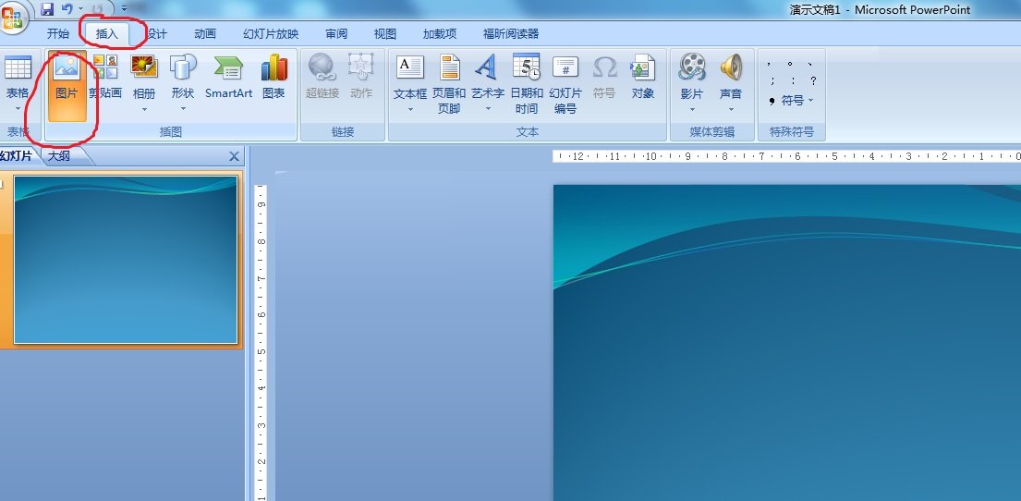Close the slides pane with the X
The image size is (1021, 501).
(x=235, y=156)
